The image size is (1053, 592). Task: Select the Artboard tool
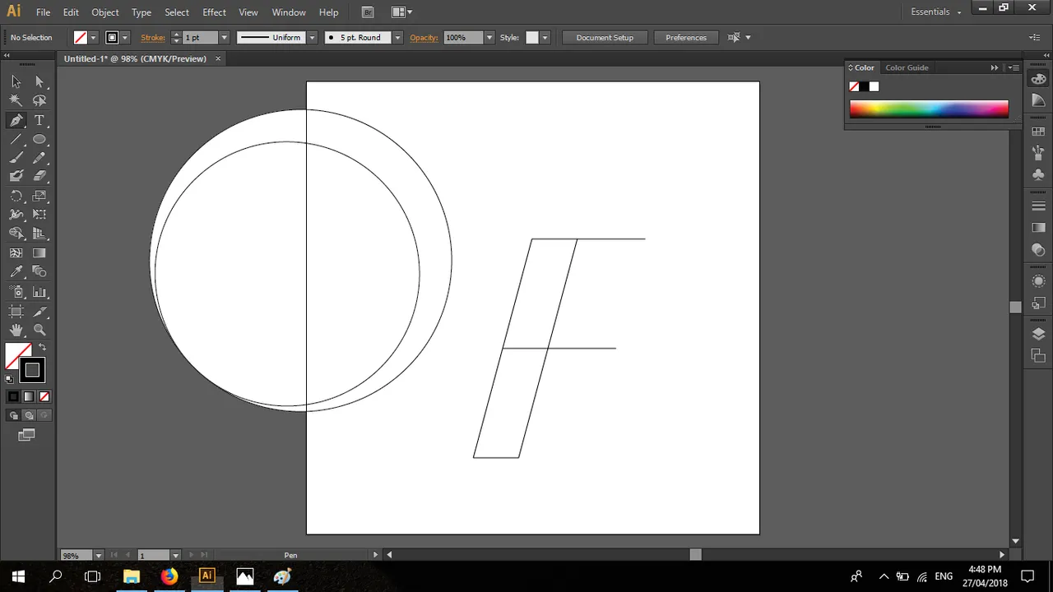(16, 312)
